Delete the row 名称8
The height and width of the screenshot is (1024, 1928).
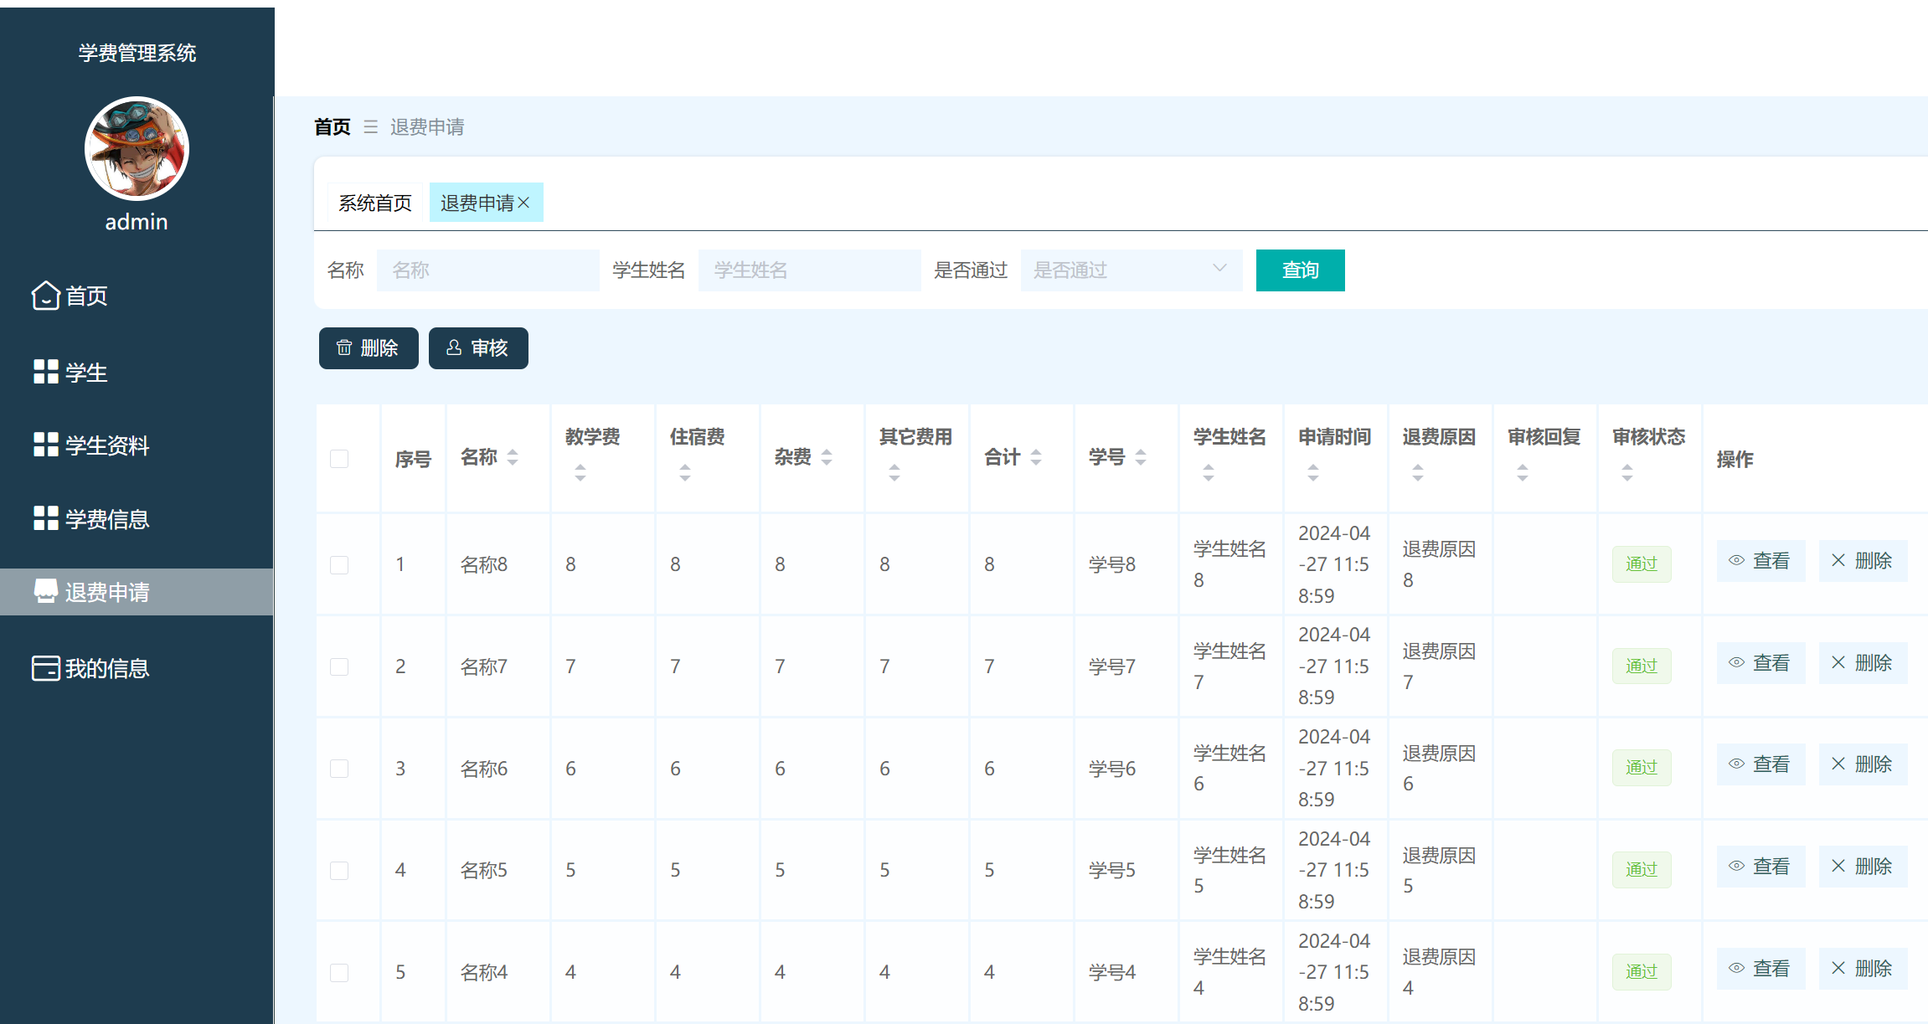pyautogui.click(x=1863, y=561)
